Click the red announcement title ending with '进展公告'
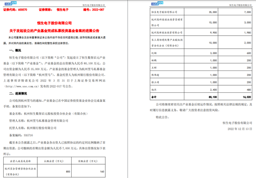256x178 pixels. pos(54,31)
